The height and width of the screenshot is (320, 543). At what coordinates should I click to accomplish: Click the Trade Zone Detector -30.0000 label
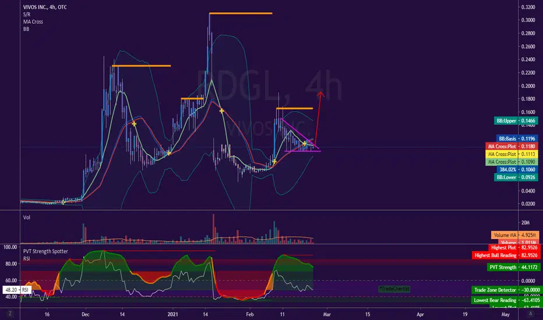[x=506, y=290]
